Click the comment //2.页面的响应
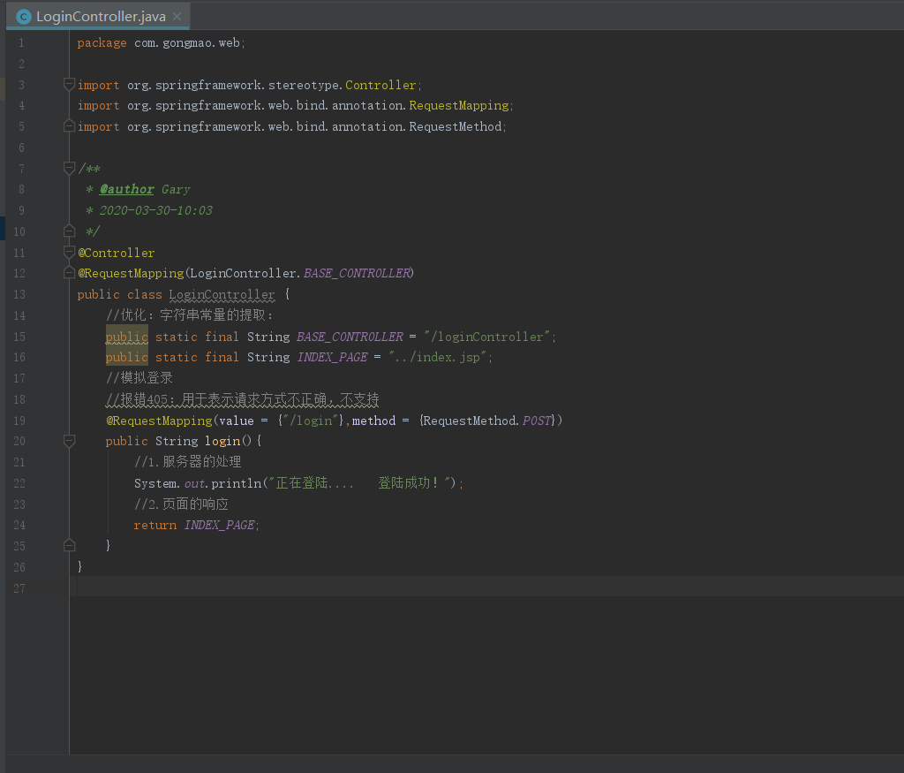 coord(182,504)
